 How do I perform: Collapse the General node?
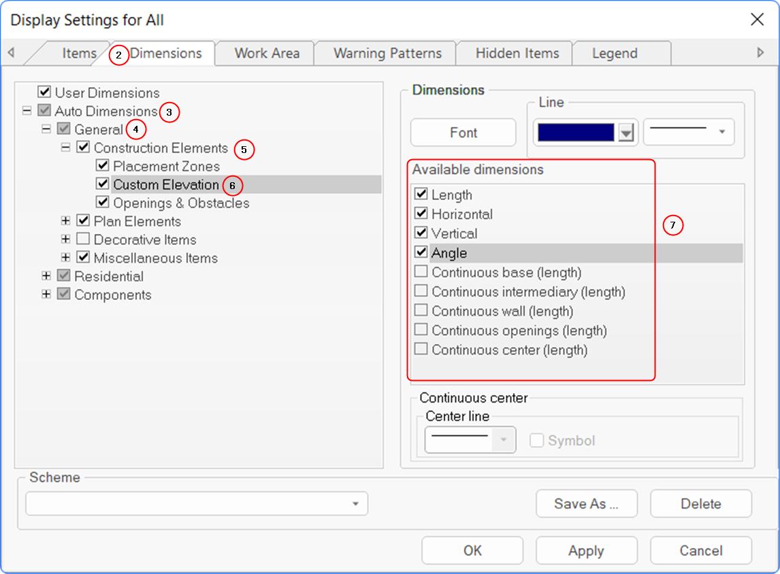(46, 129)
